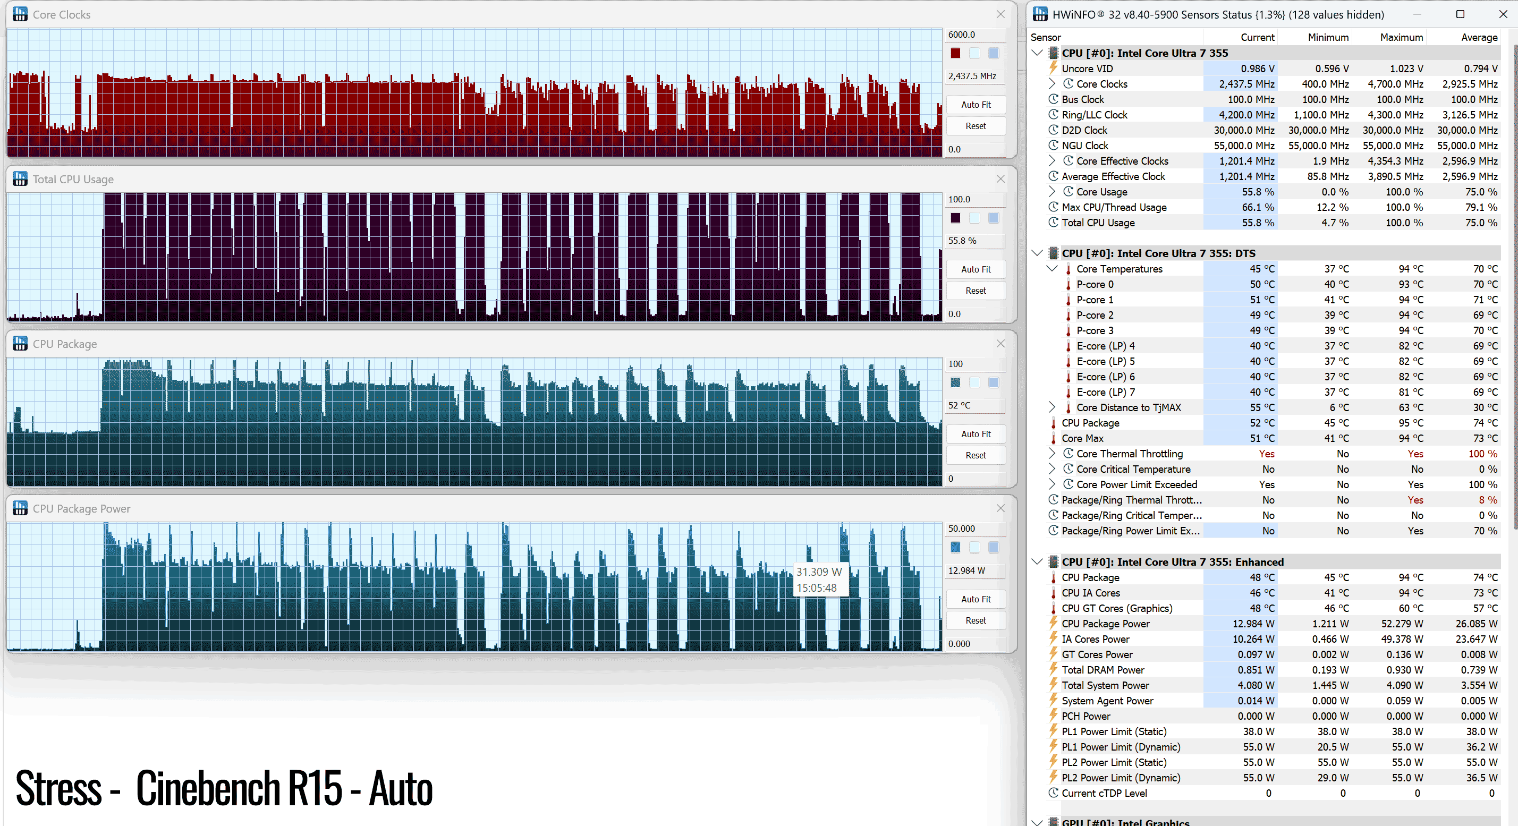Image resolution: width=1518 pixels, height=826 pixels.
Task: Pick the teal swatch in CPU Package graph
Action: (956, 382)
